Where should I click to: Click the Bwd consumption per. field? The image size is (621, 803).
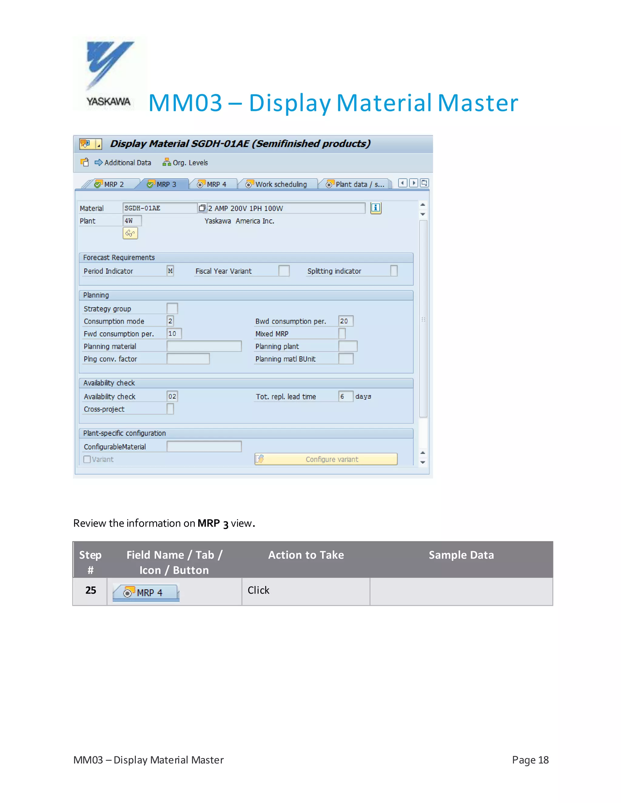(x=346, y=321)
